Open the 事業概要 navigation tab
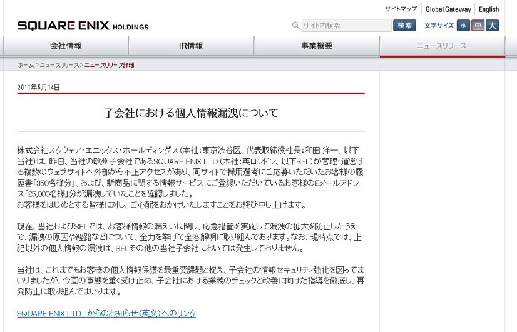Screen dimensions: 517x332 (x=317, y=46)
